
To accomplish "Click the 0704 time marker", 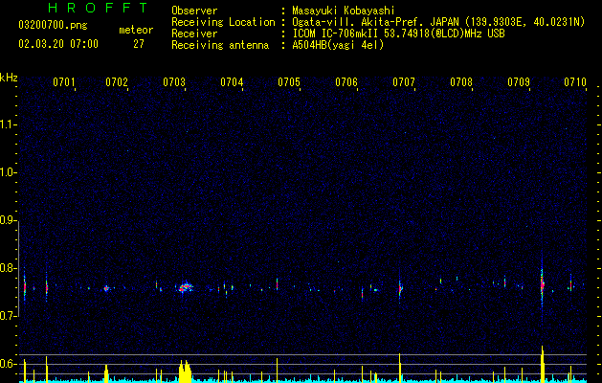I will (x=232, y=82).
